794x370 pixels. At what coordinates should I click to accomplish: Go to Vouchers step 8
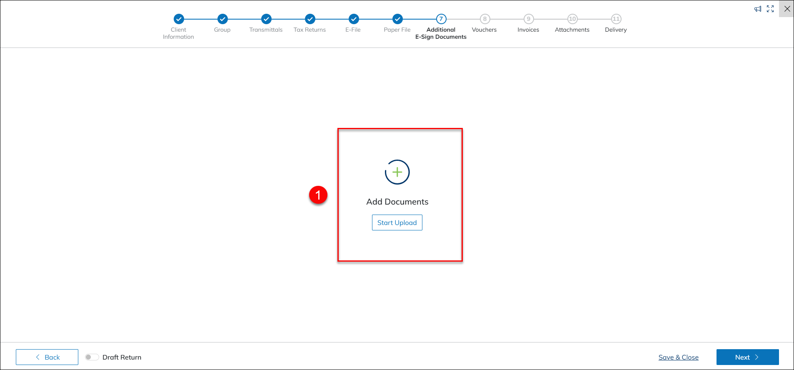(x=484, y=19)
